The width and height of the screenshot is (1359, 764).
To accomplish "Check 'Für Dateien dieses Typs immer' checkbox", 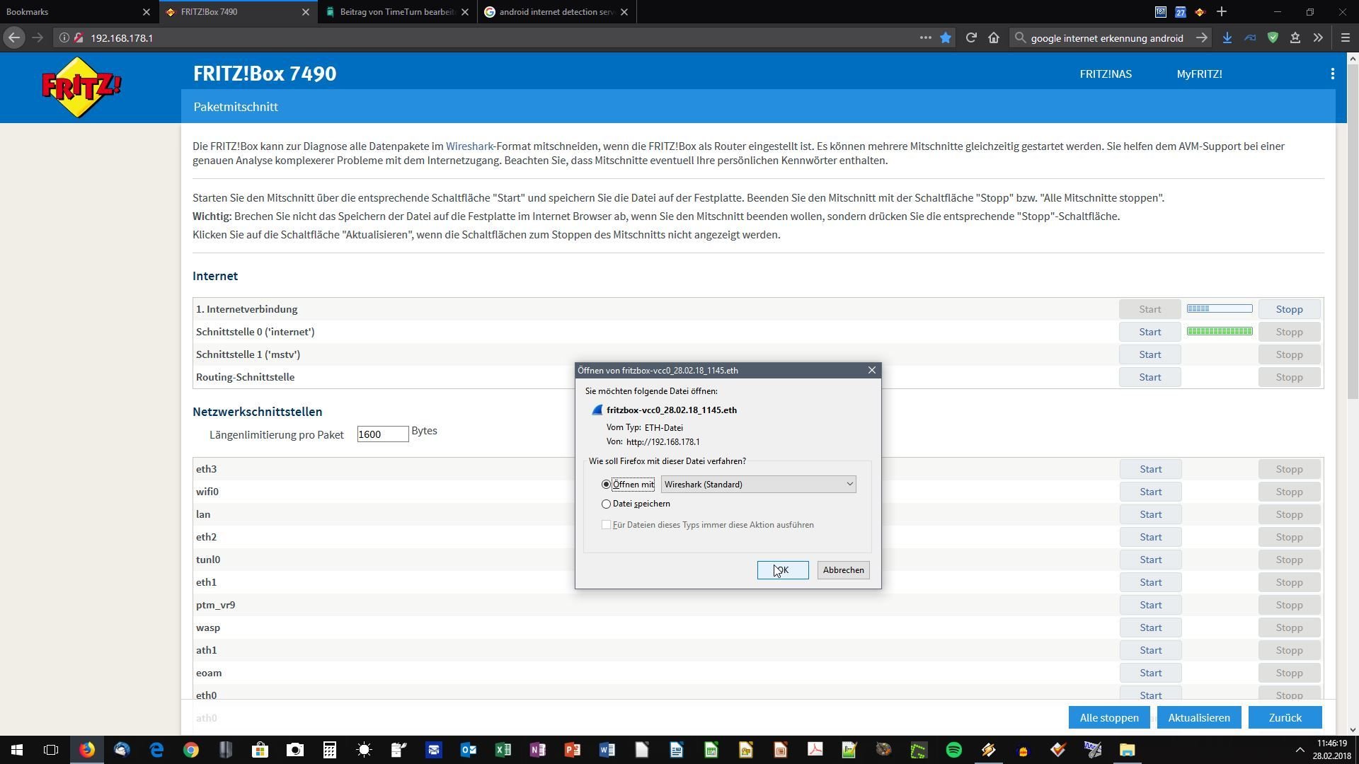I will pos(606,525).
